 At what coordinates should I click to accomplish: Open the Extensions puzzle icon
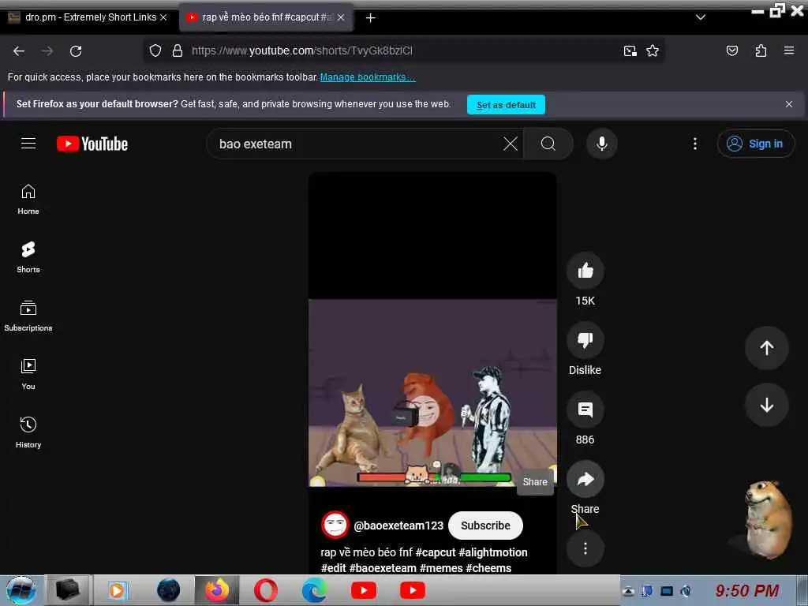pos(761,50)
